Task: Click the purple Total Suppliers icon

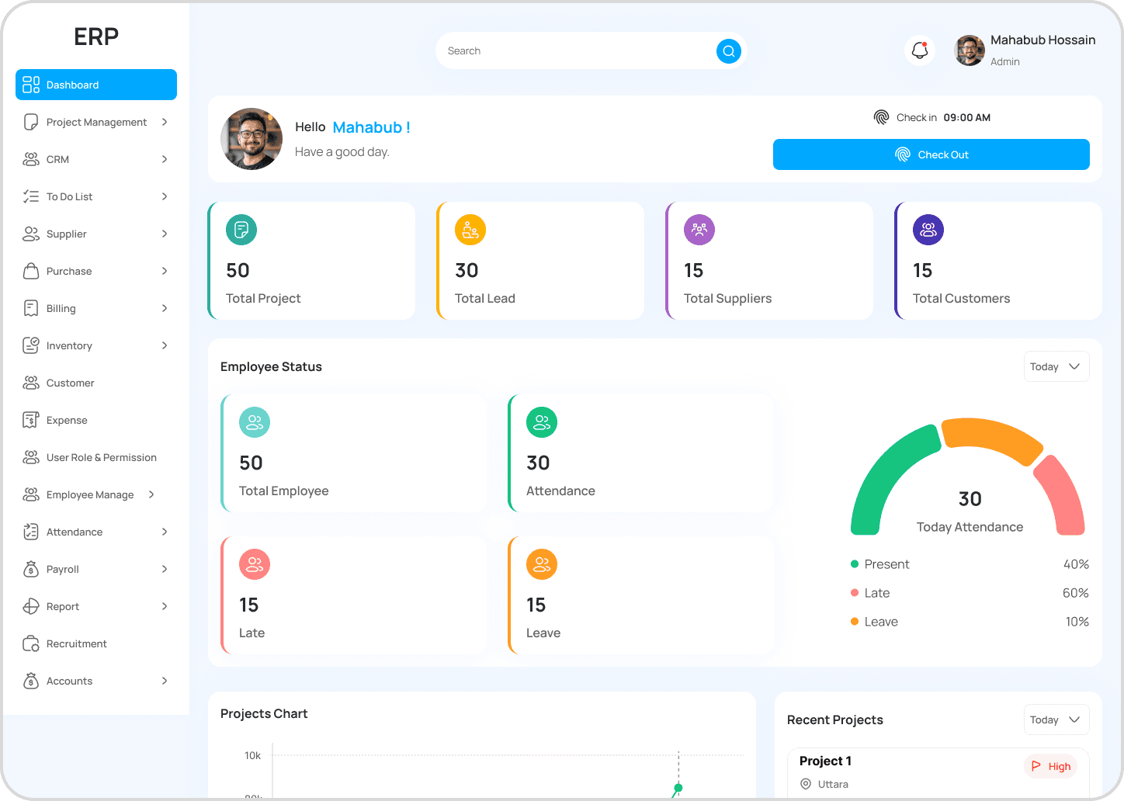Action: coord(699,230)
